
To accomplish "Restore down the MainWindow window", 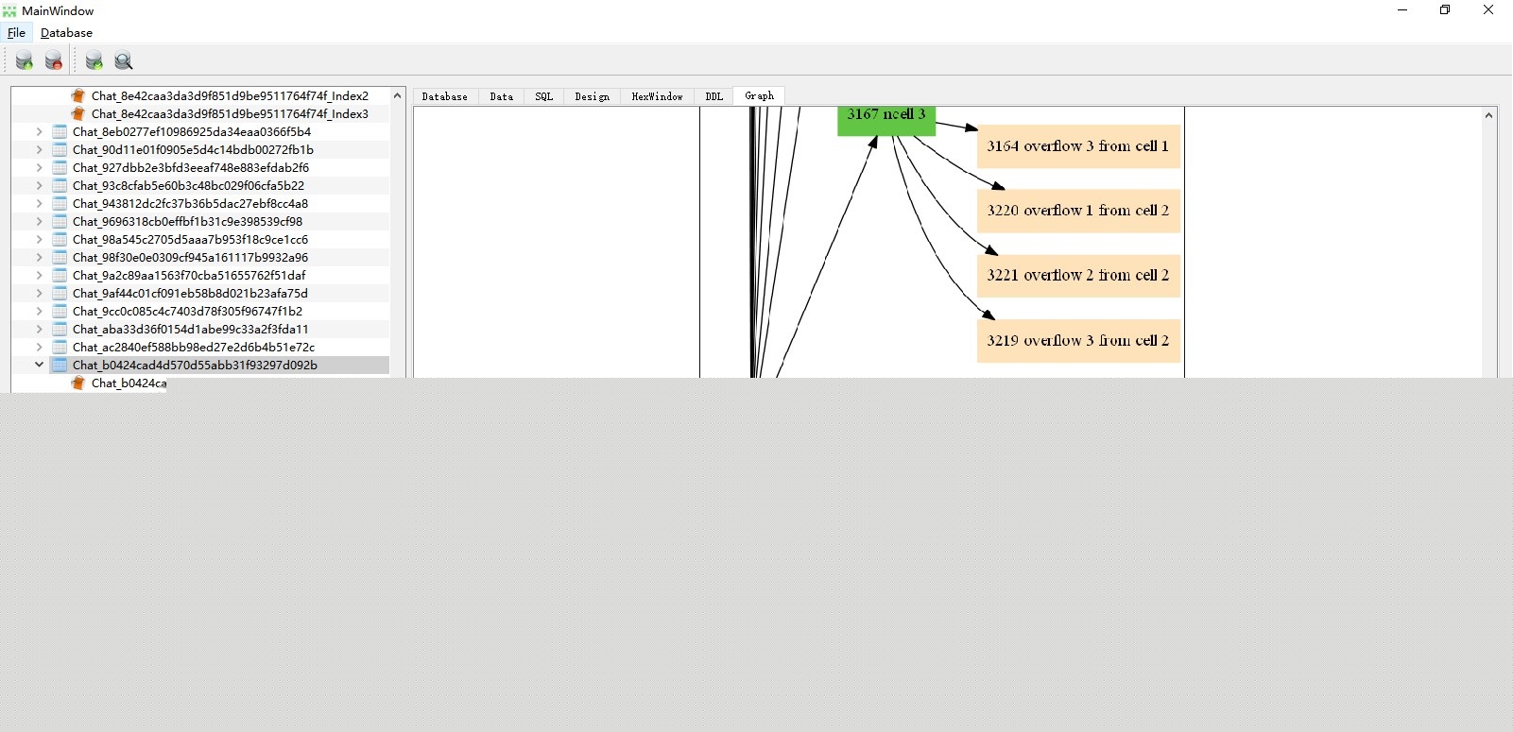I will click(x=1445, y=10).
